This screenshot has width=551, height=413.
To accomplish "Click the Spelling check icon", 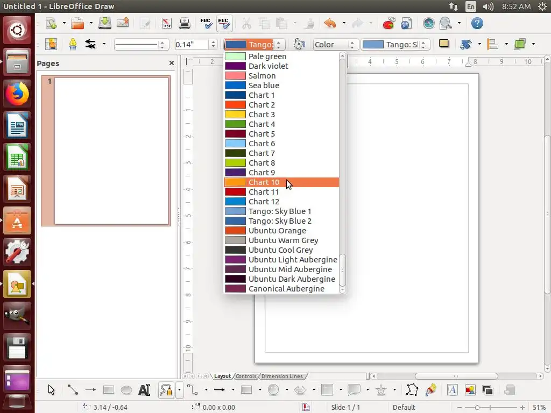I will (206, 24).
